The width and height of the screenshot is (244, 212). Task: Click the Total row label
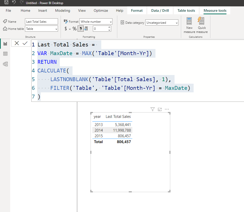pos(98,142)
